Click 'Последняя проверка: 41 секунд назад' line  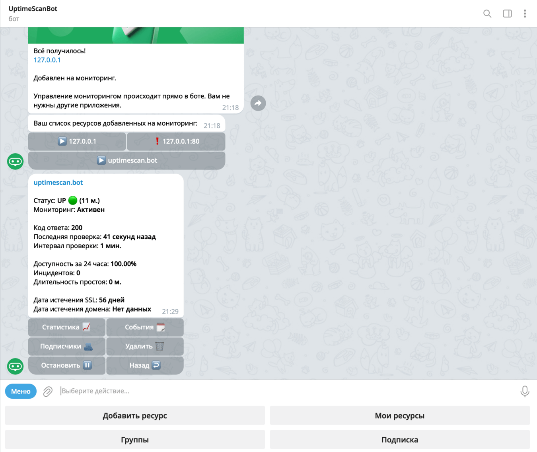pyautogui.click(x=95, y=237)
